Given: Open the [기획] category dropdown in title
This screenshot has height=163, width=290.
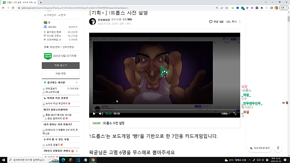Looking at the screenshot, I should pyautogui.click(x=98, y=13).
